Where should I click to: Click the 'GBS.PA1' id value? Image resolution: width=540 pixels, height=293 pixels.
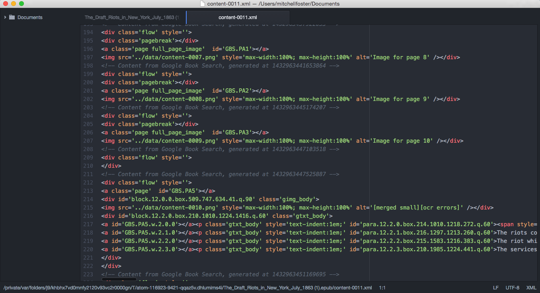click(x=237, y=49)
